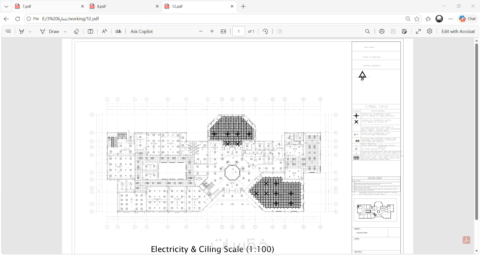Screen dimensions: 480x255
Task: Go back to previous page
Action: (7, 19)
